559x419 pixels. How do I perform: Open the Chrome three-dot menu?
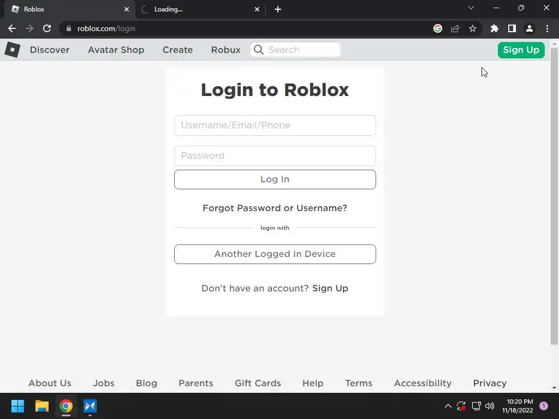tap(547, 28)
